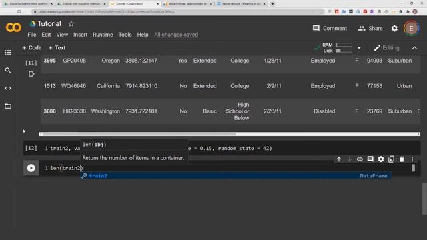Clear output icon of cell 11

pyautogui.click(x=31, y=74)
